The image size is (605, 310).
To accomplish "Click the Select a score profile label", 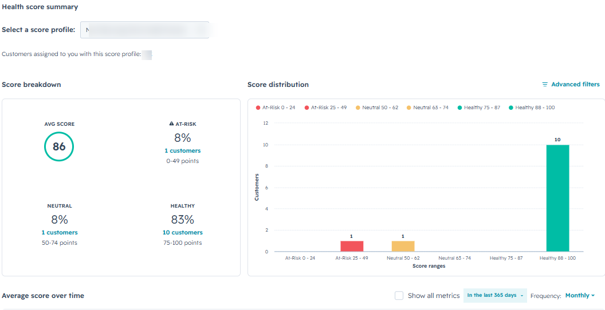I will (38, 30).
